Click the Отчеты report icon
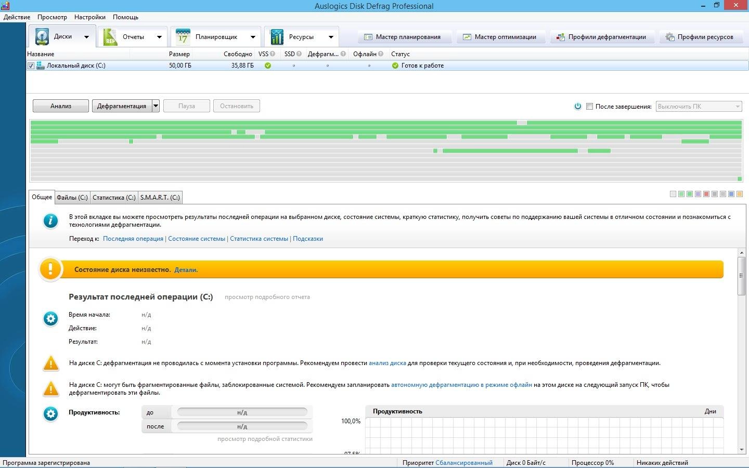Screen dimensions: 749x468 [x=110, y=37]
